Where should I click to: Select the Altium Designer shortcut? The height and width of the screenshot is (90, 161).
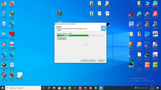tap(155, 25)
